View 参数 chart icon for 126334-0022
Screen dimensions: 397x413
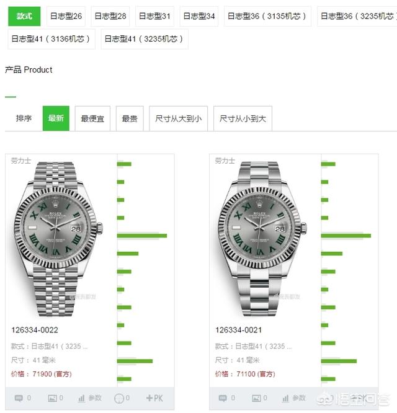point(81,398)
